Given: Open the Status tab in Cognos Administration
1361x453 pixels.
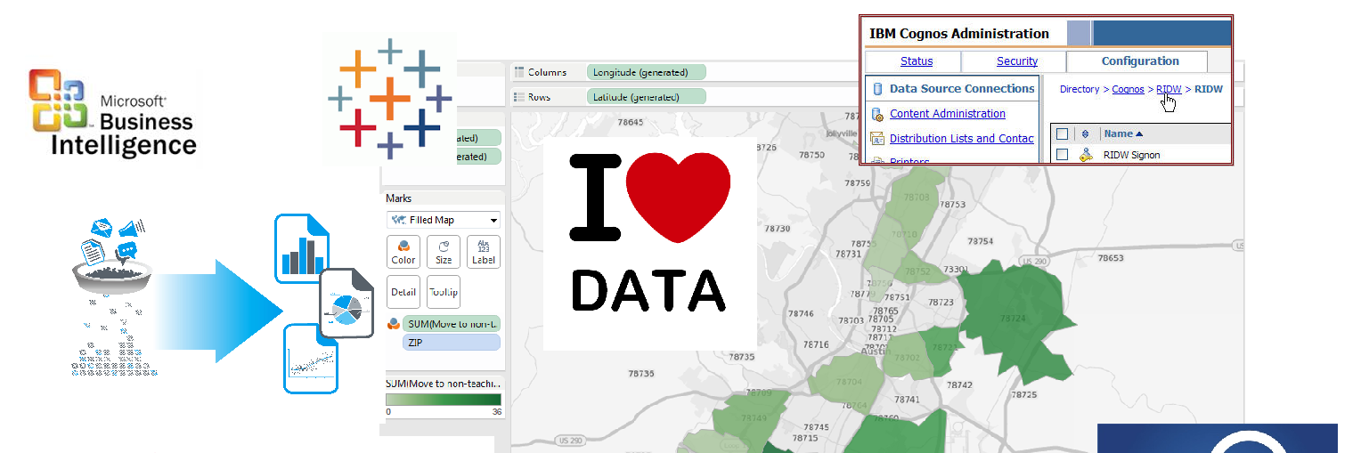Looking at the screenshot, I should (917, 61).
